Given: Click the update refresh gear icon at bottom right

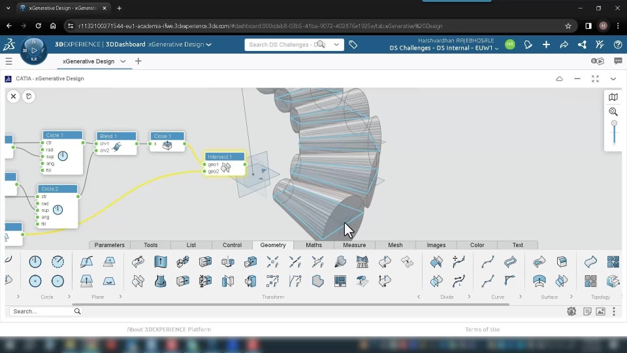Looking at the screenshot, I should click(x=571, y=311).
